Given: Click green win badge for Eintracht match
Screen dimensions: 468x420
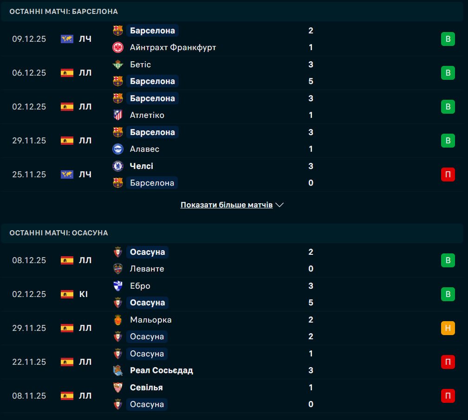Looking at the screenshot, I should point(448,39).
